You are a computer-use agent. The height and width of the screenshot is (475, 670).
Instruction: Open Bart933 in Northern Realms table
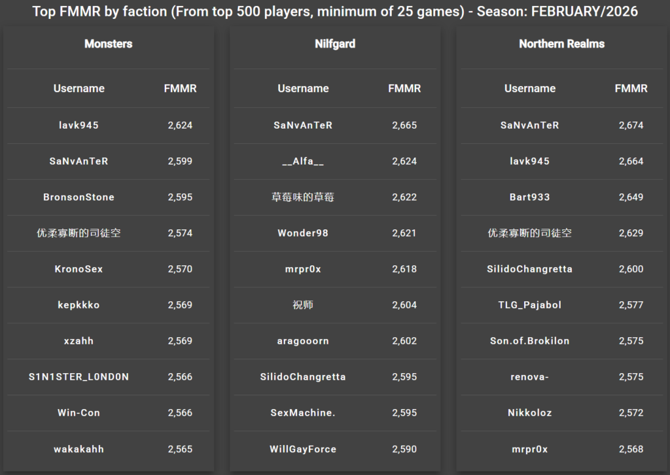coord(529,197)
